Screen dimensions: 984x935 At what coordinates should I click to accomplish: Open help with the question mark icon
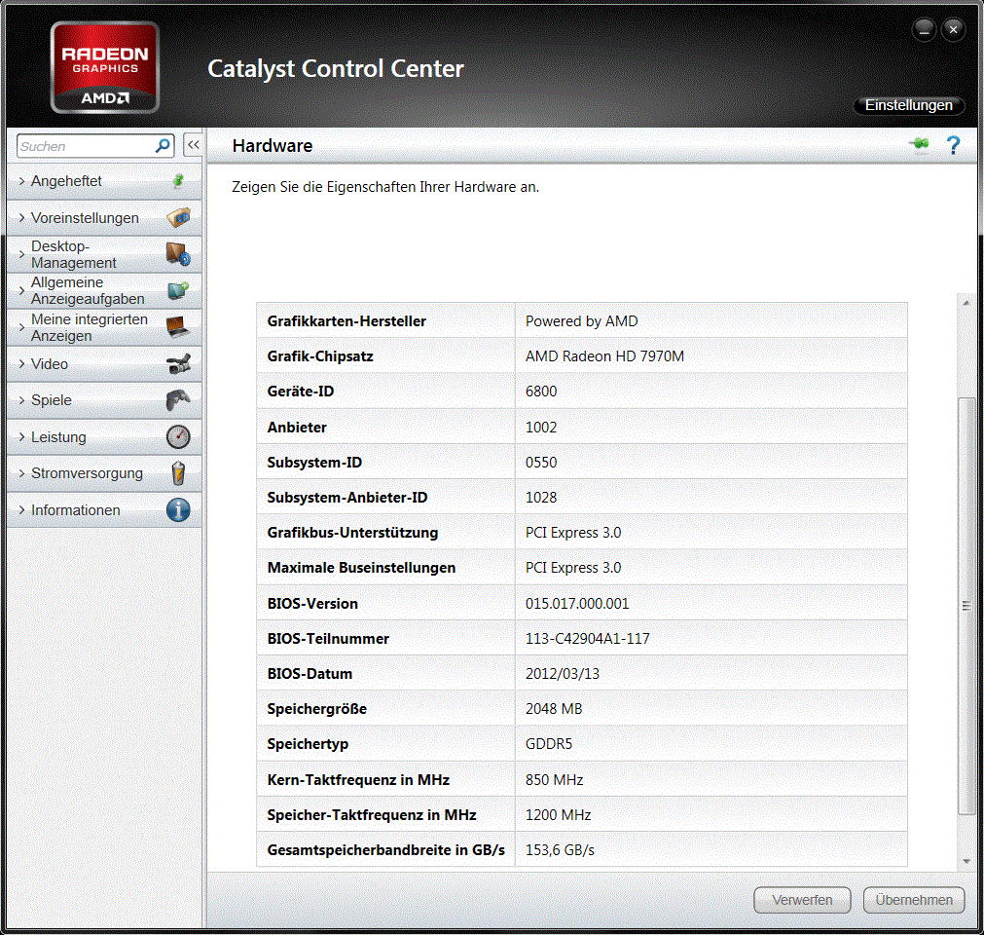click(x=953, y=145)
